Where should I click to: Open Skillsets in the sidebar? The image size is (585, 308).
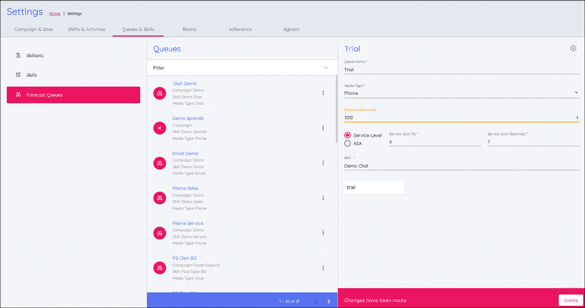[35, 56]
